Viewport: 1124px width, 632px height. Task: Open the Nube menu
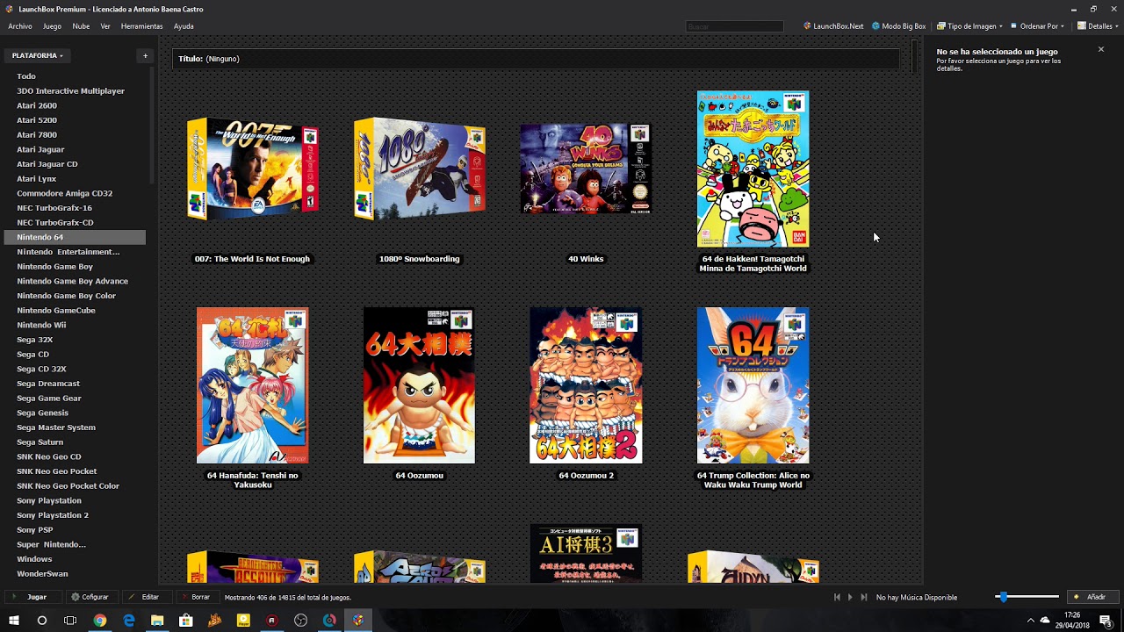coord(81,26)
